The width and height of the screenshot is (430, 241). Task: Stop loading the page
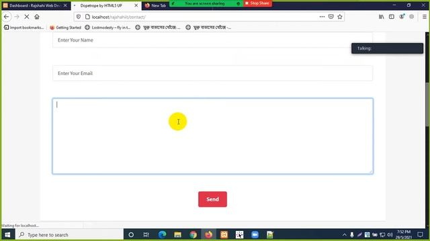point(27,17)
